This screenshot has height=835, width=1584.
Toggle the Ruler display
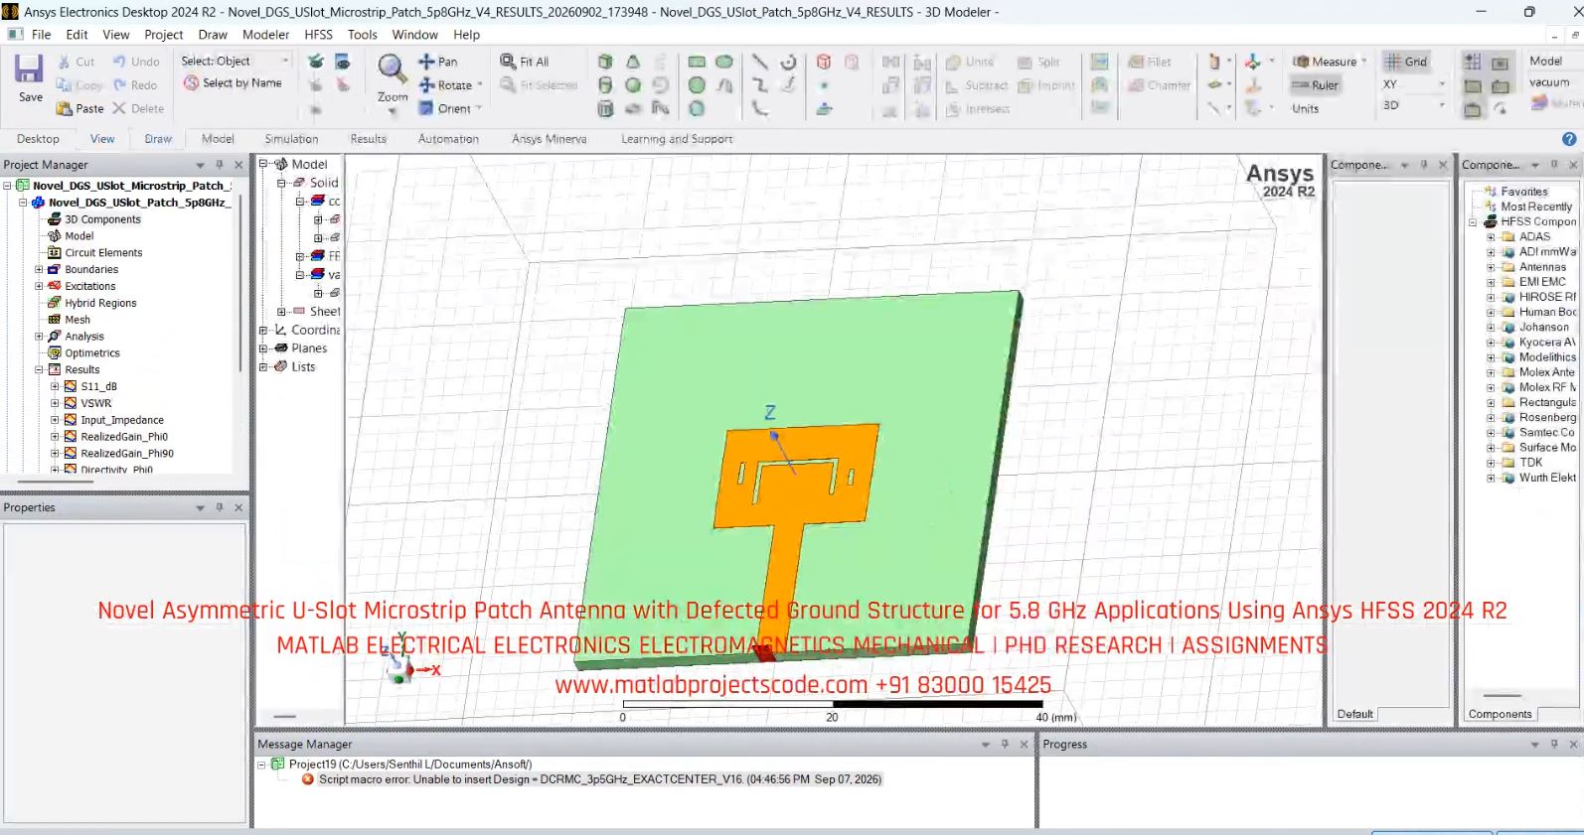point(1315,85)
